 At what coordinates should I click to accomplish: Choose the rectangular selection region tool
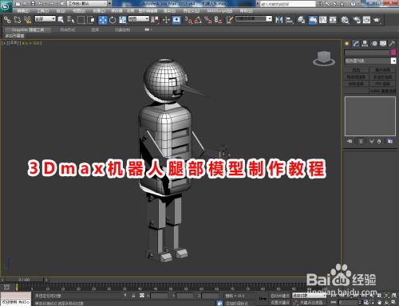point(81,20)
